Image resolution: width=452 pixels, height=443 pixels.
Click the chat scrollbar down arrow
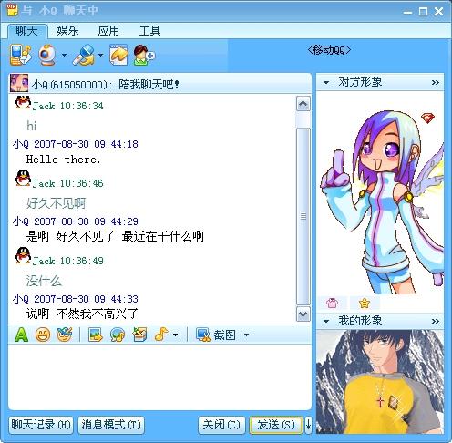(303, 314)
